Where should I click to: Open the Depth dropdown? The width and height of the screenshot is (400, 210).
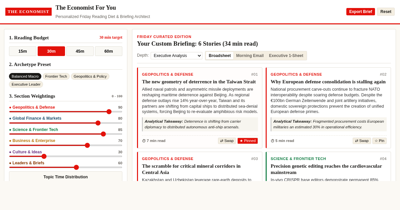coord(176,56)
